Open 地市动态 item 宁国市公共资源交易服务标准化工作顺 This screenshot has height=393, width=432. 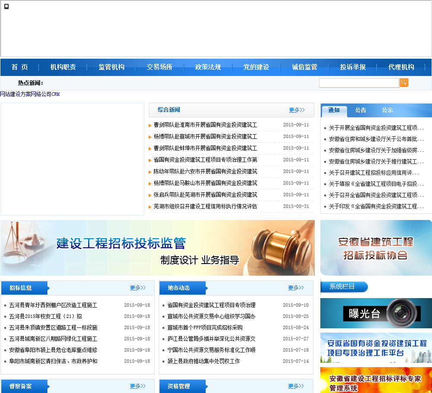(211, 350)
